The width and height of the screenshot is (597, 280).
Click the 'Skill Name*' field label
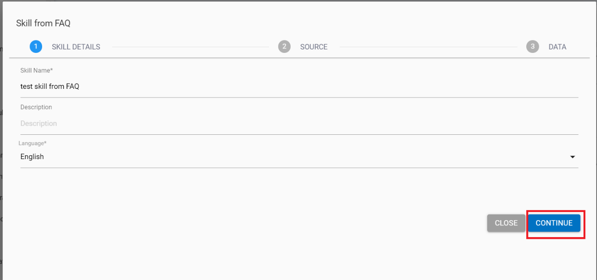[x=36, y=70]
